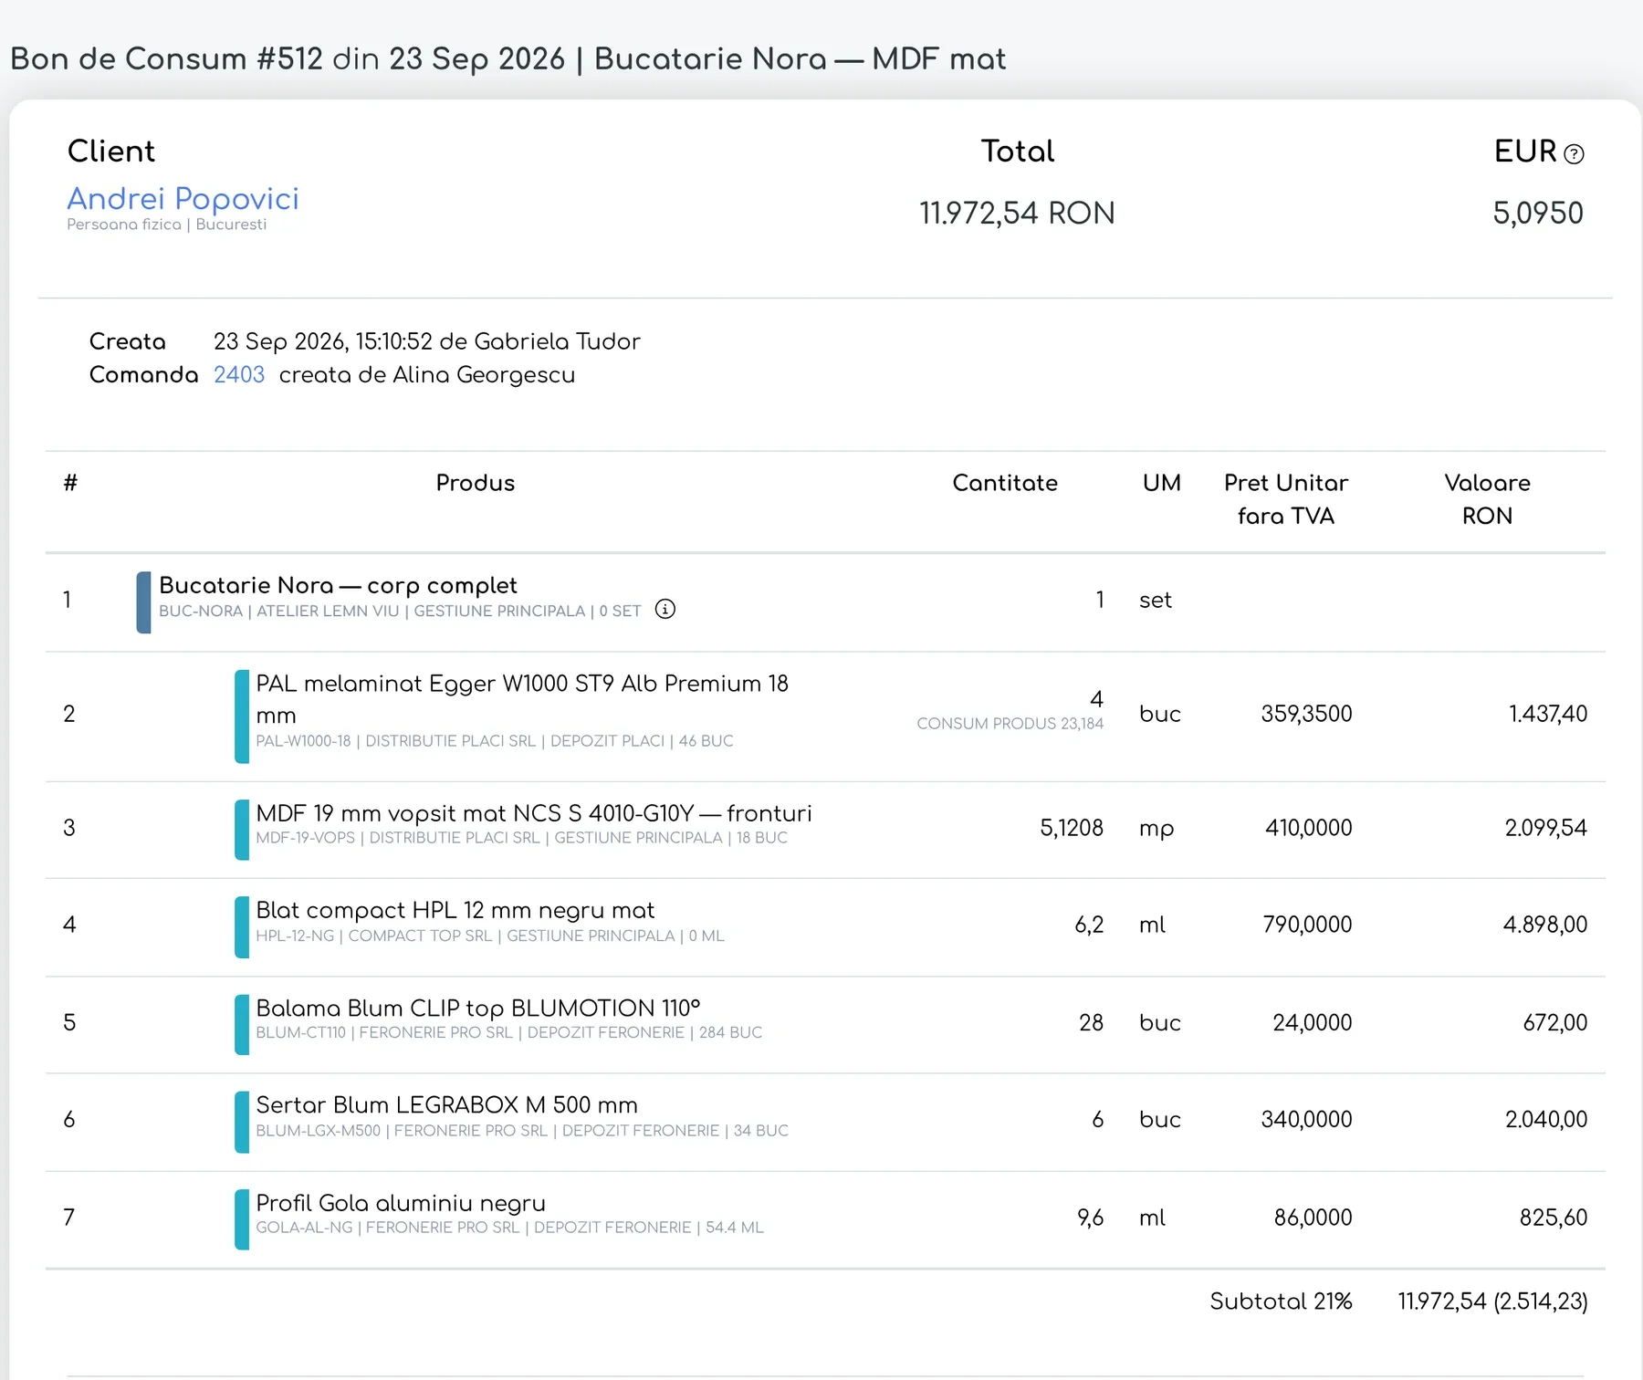Click quantity '5,1208' in MDF row

pos(1072,828)
